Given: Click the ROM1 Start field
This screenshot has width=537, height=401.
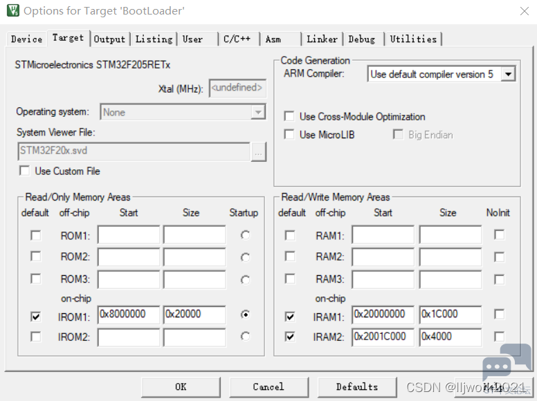Looking at the screenshot, I should coord(129,234).
